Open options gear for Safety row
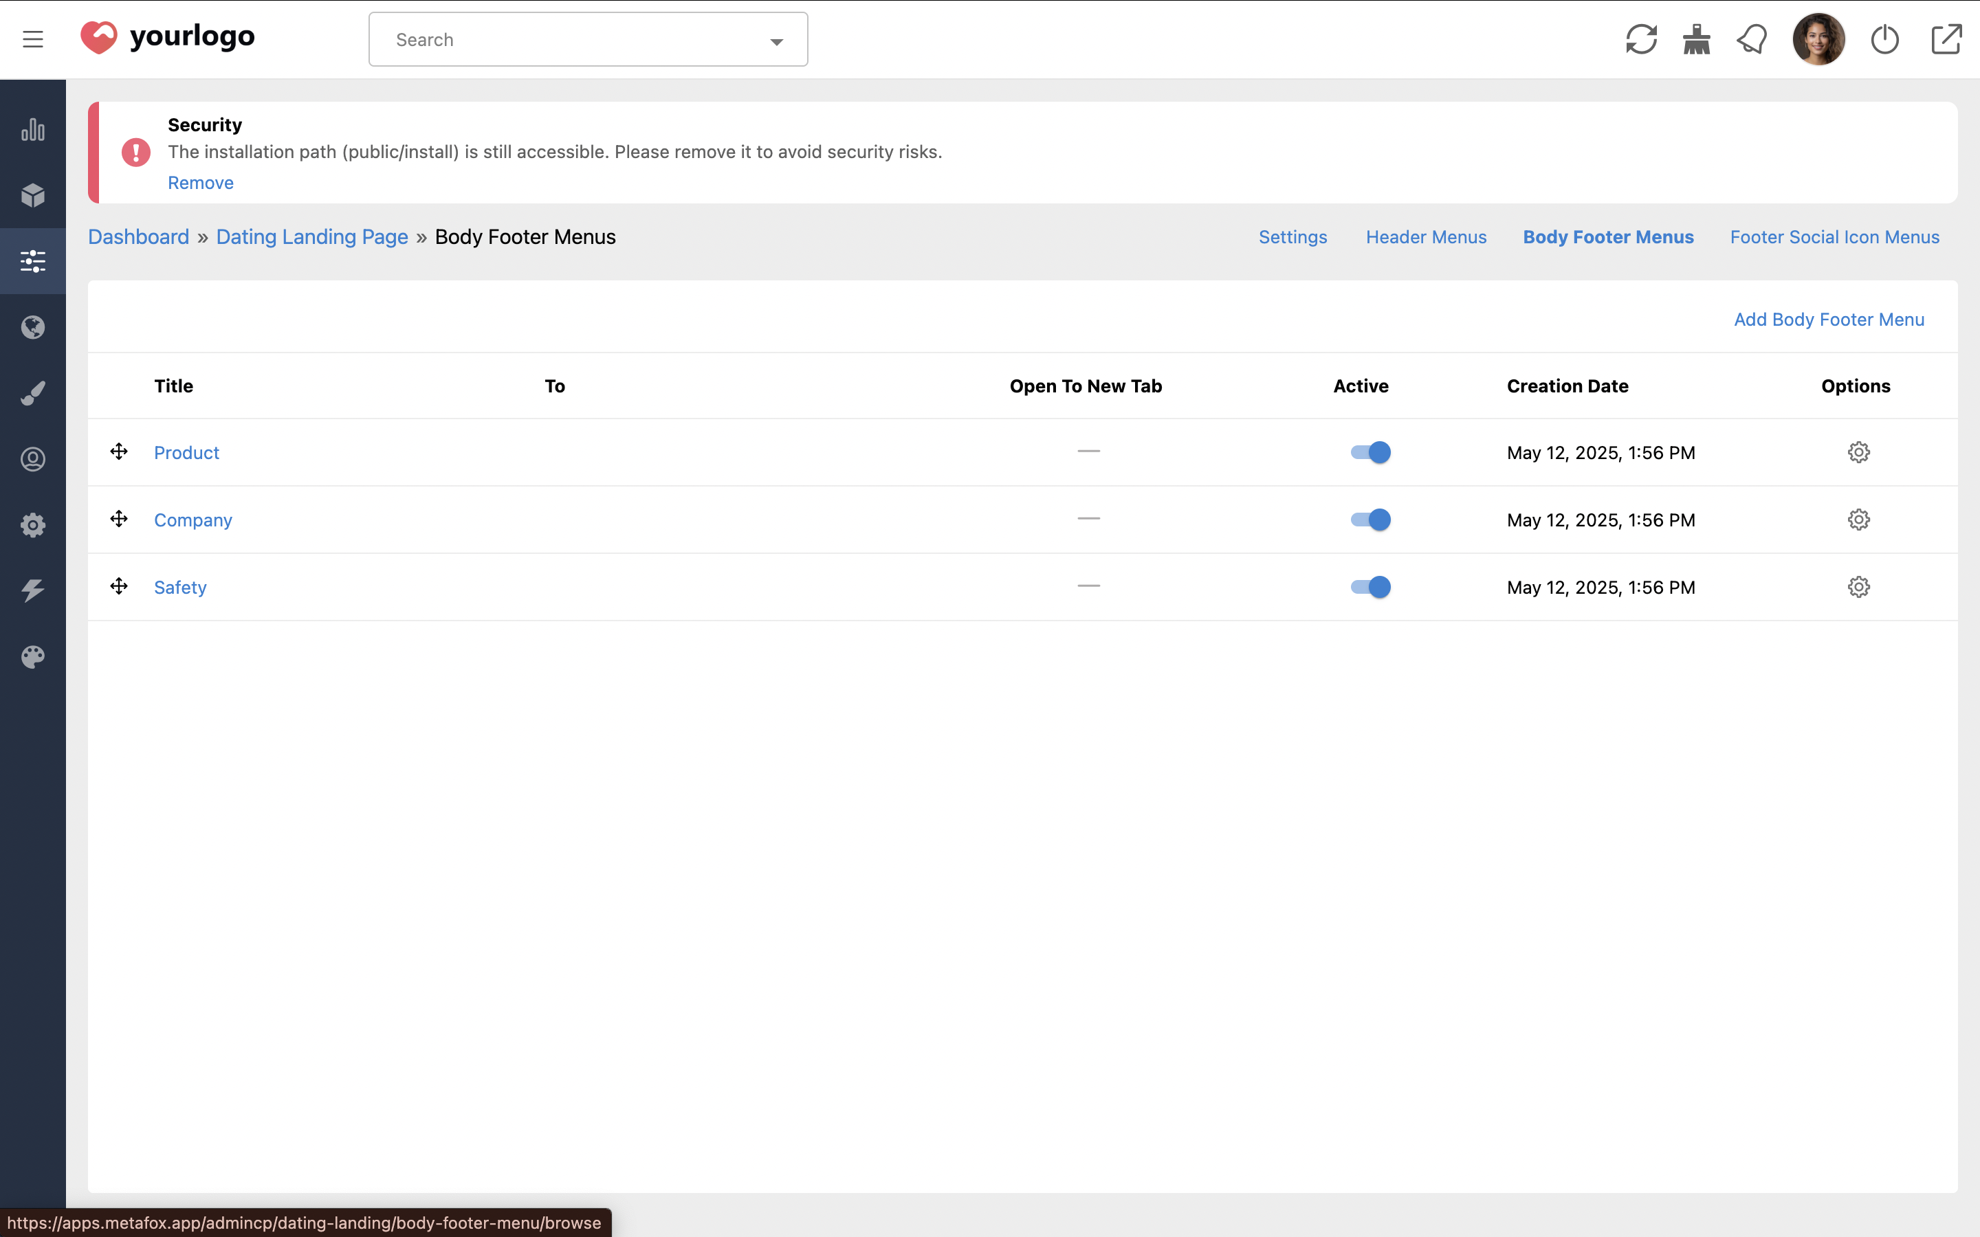Image resolution: width=1980 pixels, height=1237 pixels. coord(1858,587)
